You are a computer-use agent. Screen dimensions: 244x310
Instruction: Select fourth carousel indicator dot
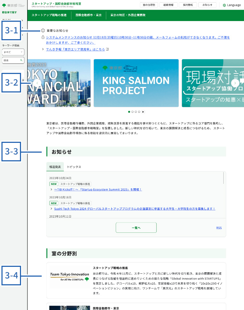pyautogui.click(x=139, y=112)
